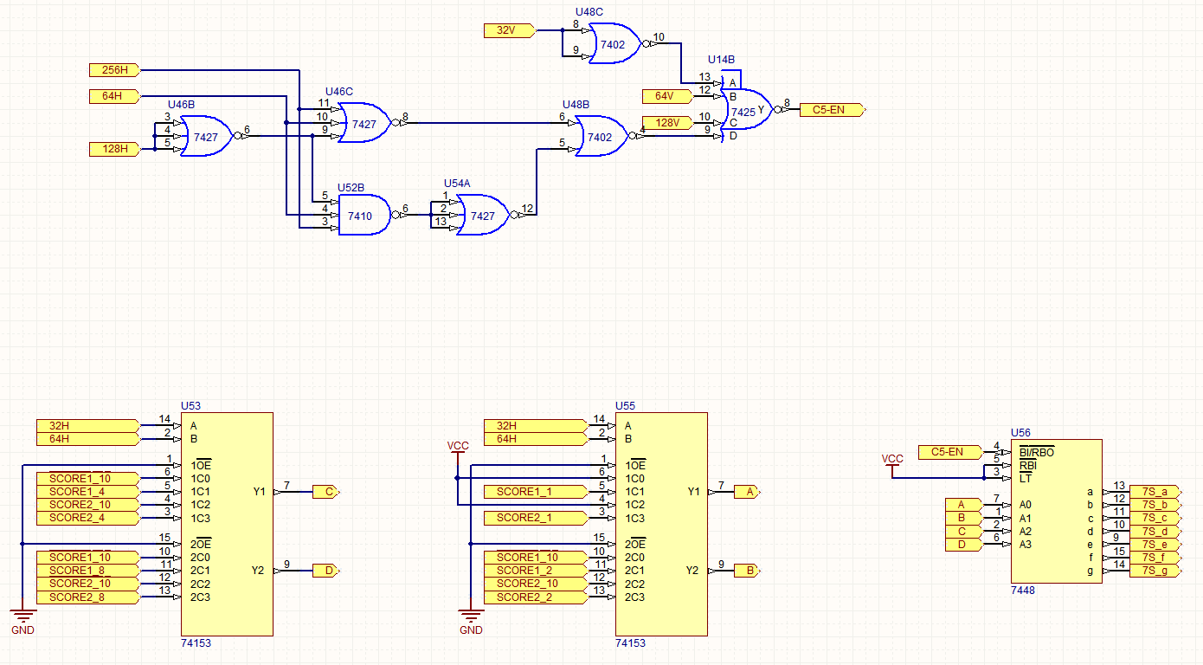Select the U46C 7427 gate symbol
The width and height of the screenshot is (1203, 665).
click(364, 123)
